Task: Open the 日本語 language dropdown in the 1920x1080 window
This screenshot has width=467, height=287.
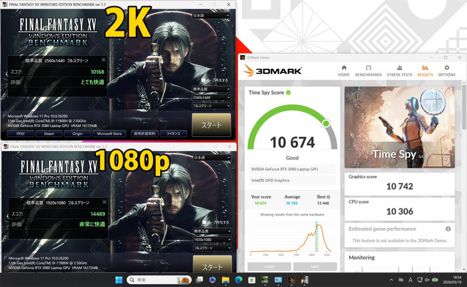Action: click(x=212, y=157)
